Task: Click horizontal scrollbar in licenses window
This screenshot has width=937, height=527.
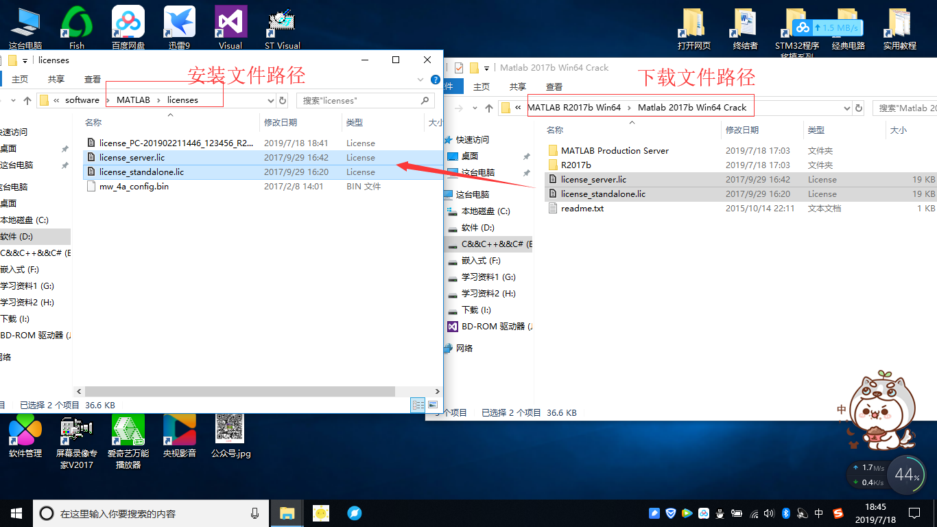Action: 239,391
